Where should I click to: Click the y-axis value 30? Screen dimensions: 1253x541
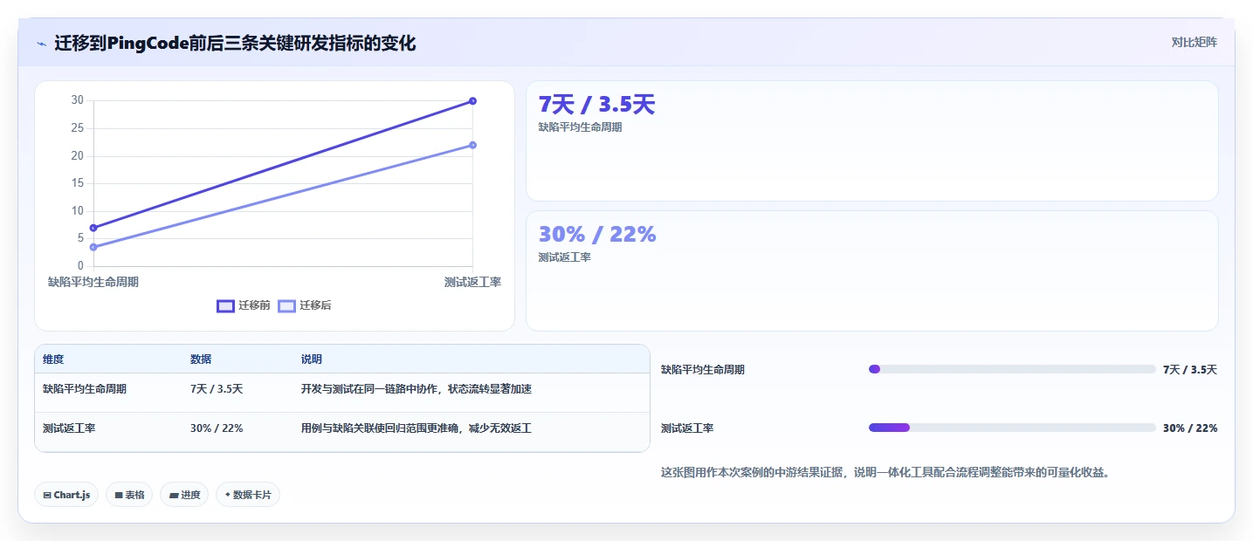[78, 100]
